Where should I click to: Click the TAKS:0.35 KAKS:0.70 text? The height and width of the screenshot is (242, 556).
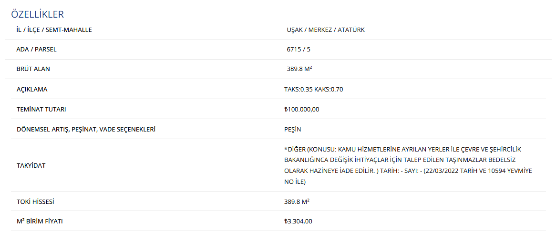314,89
